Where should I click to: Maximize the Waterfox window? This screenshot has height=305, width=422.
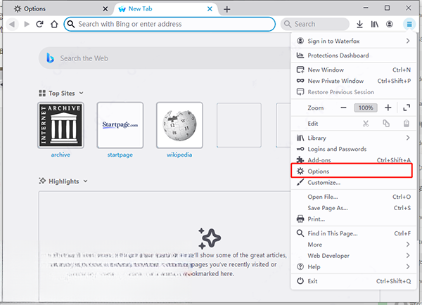click(x=387, y=8)
